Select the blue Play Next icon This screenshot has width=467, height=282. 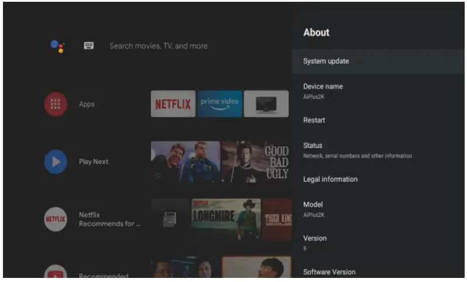(x=56, y=162)
